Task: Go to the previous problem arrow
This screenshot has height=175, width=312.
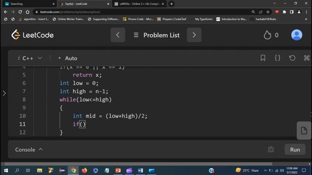Action: click(x=118, y=35)
